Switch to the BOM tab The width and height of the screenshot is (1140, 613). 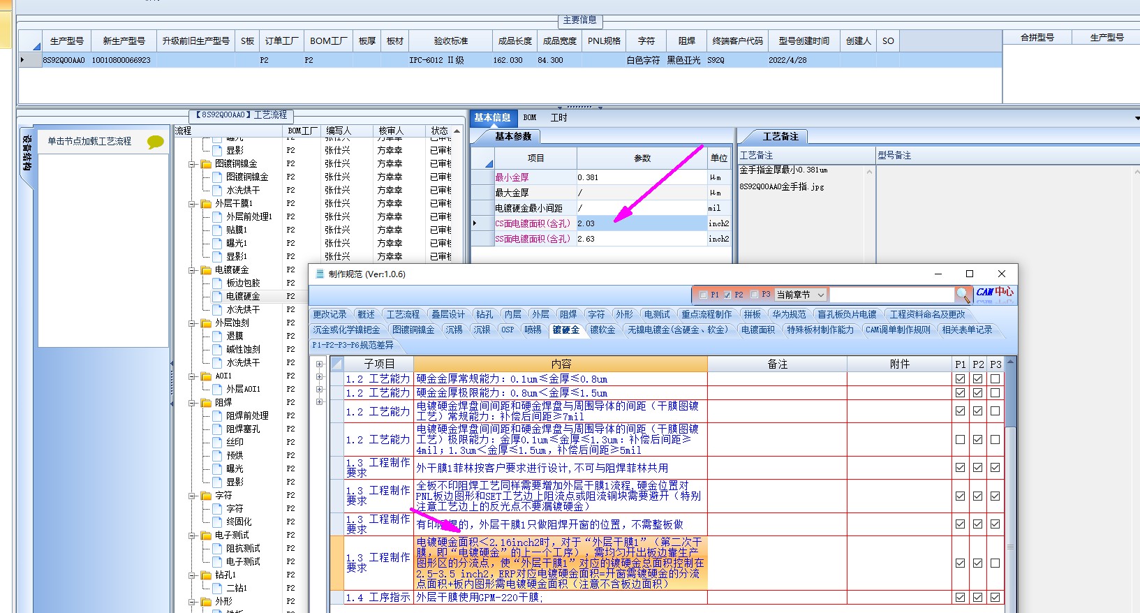coord(530,117)
